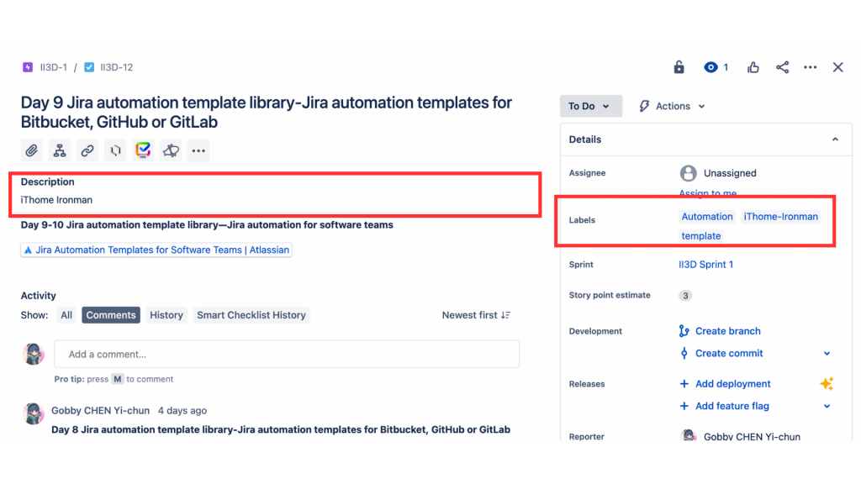This screenshot has width=861, height=484.
Task: Switch to the History tab
Action: [166, 315]
